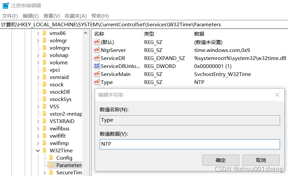
Task: Select the vwififlt key label
Action: [58, 136]
